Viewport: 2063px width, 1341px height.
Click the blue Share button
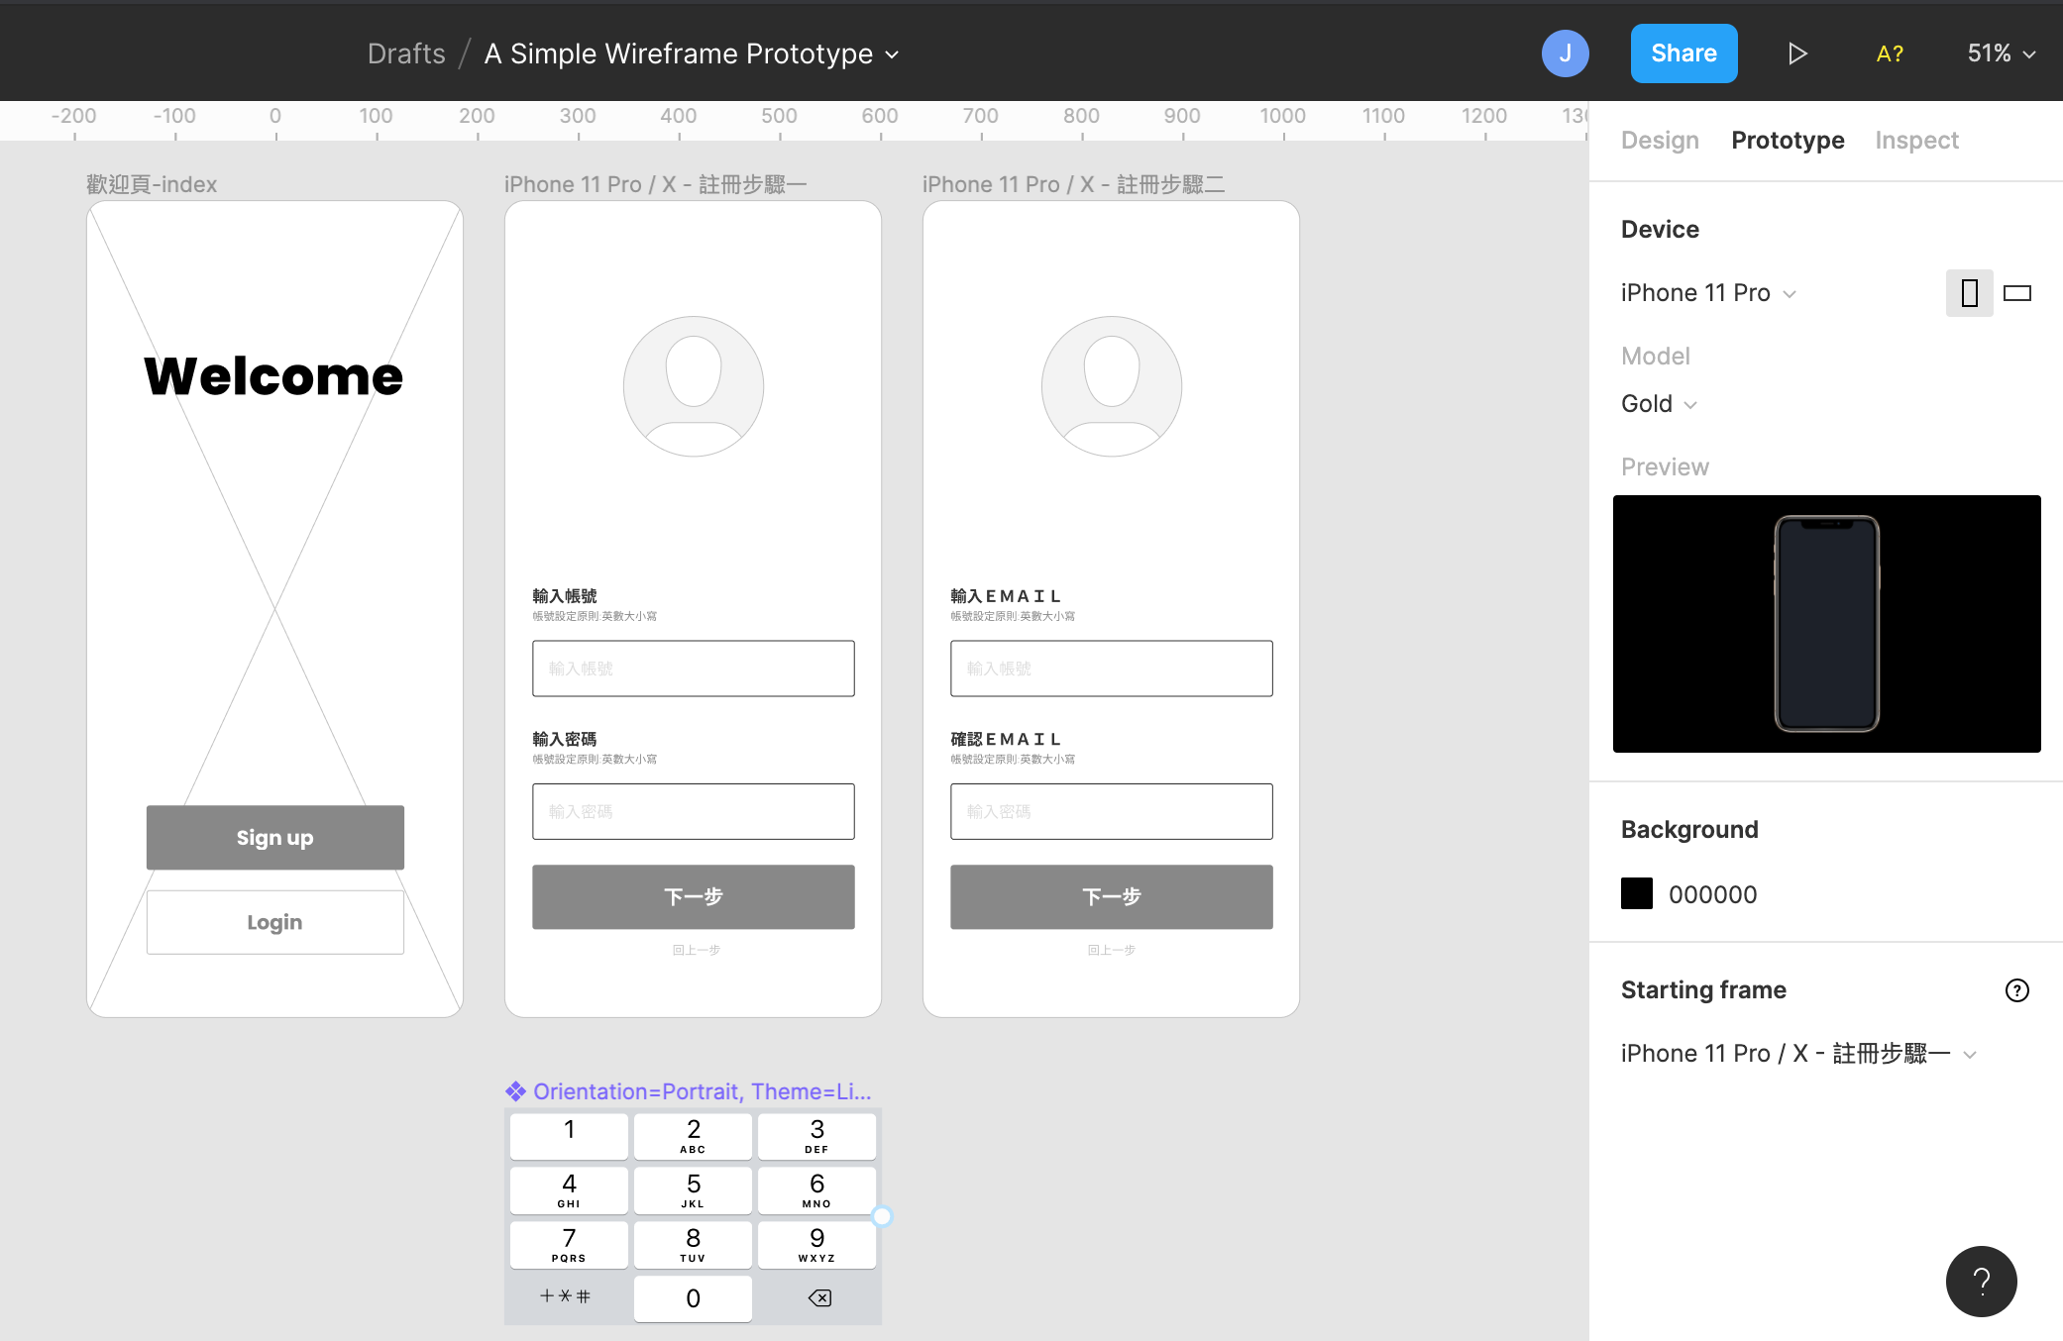pos(1683,53)
